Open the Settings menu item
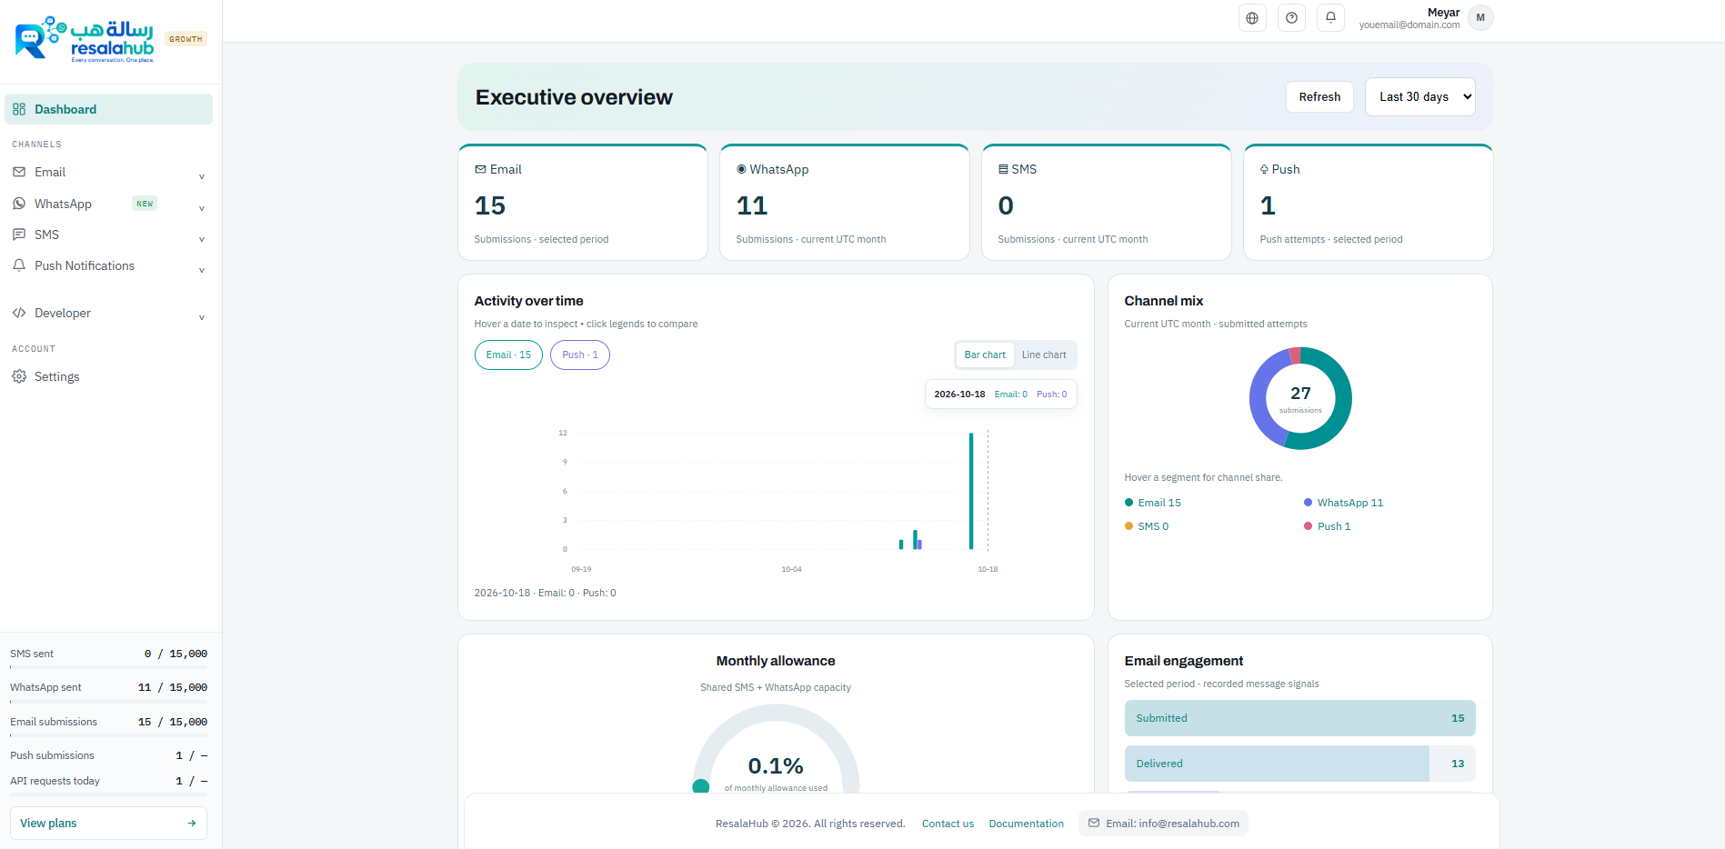This screenshot has width=1725, height=849. [108, 376]
